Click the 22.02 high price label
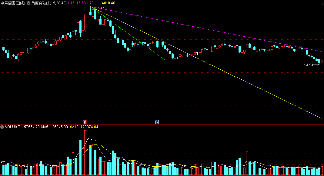This screenshot has height=176, width=324. [99, 8]
